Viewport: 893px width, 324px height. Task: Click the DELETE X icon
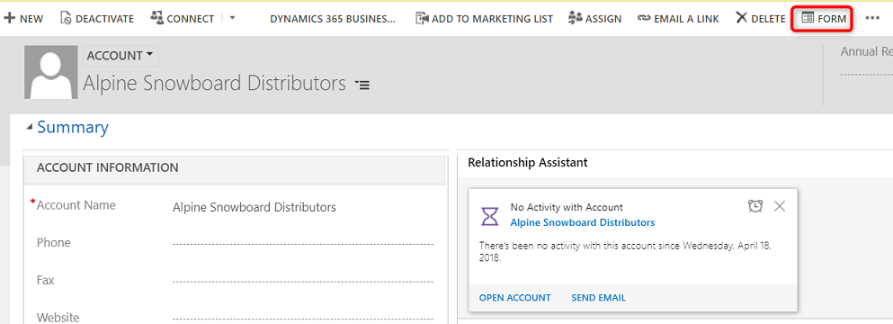tap(741, 18)
